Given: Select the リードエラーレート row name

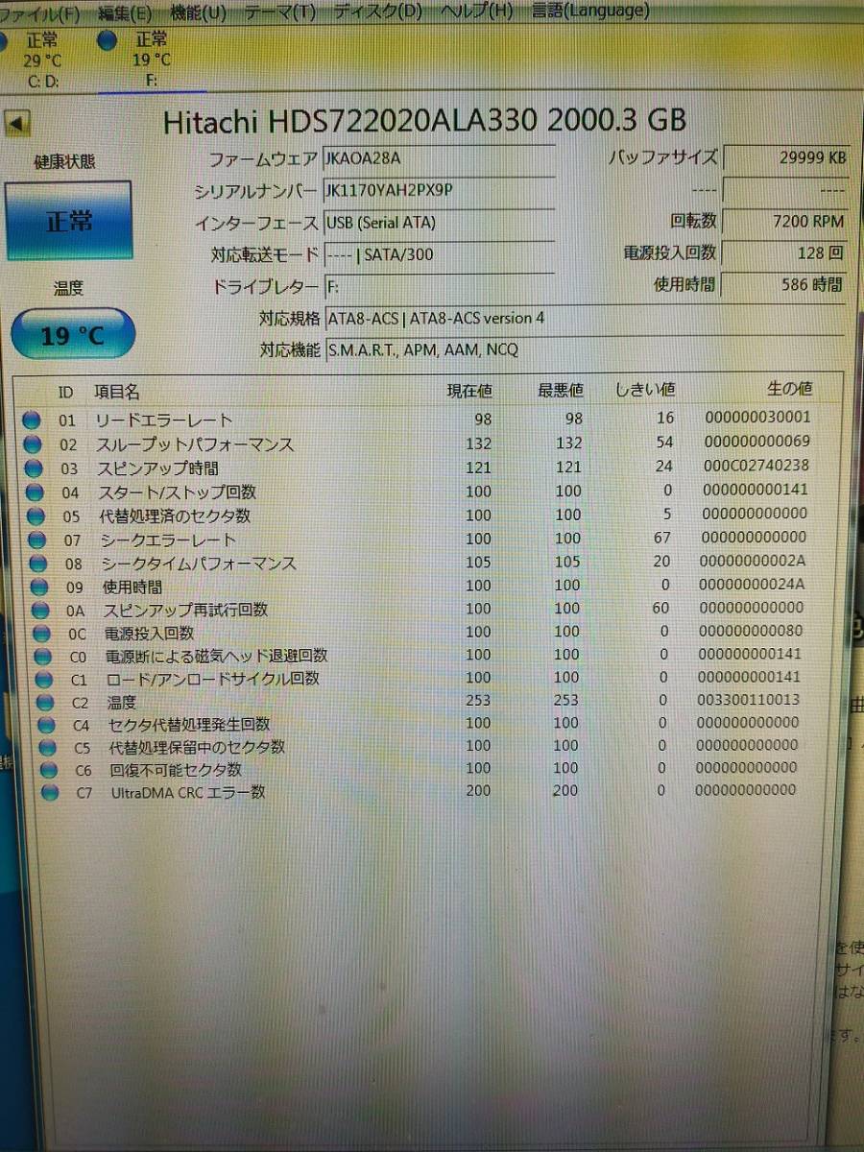Looking at the screenshot, I should coord(163,420).
